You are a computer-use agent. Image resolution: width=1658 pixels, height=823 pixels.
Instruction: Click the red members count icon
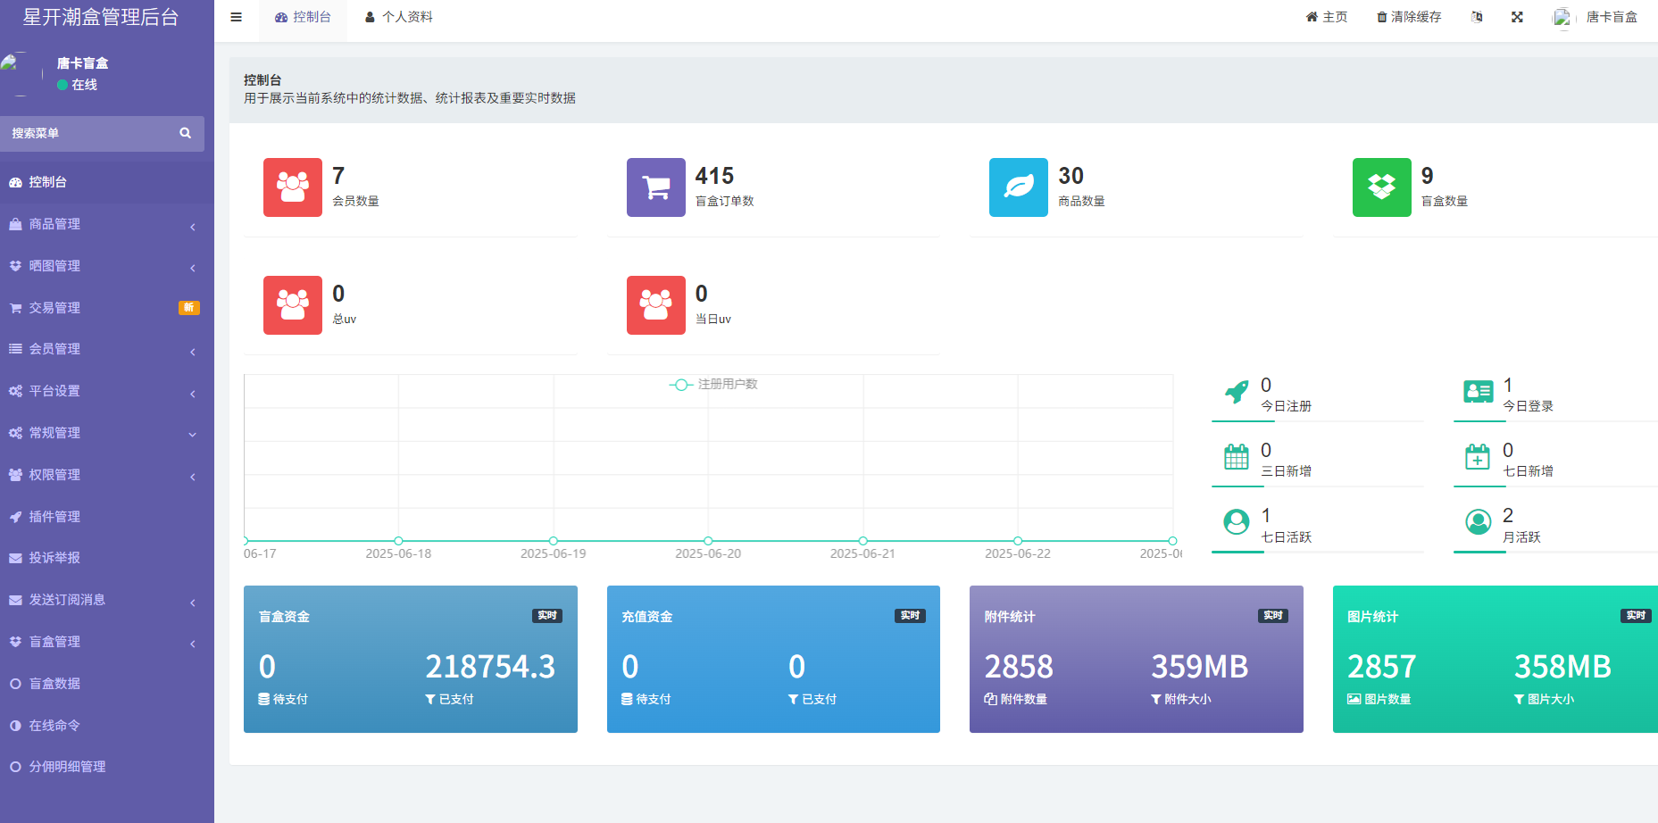pos(292,187)
